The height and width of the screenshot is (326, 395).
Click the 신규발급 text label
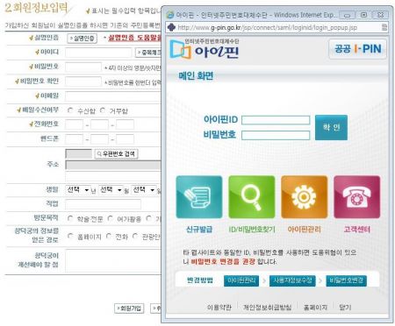pyautogui.click(x=199, y=230)
